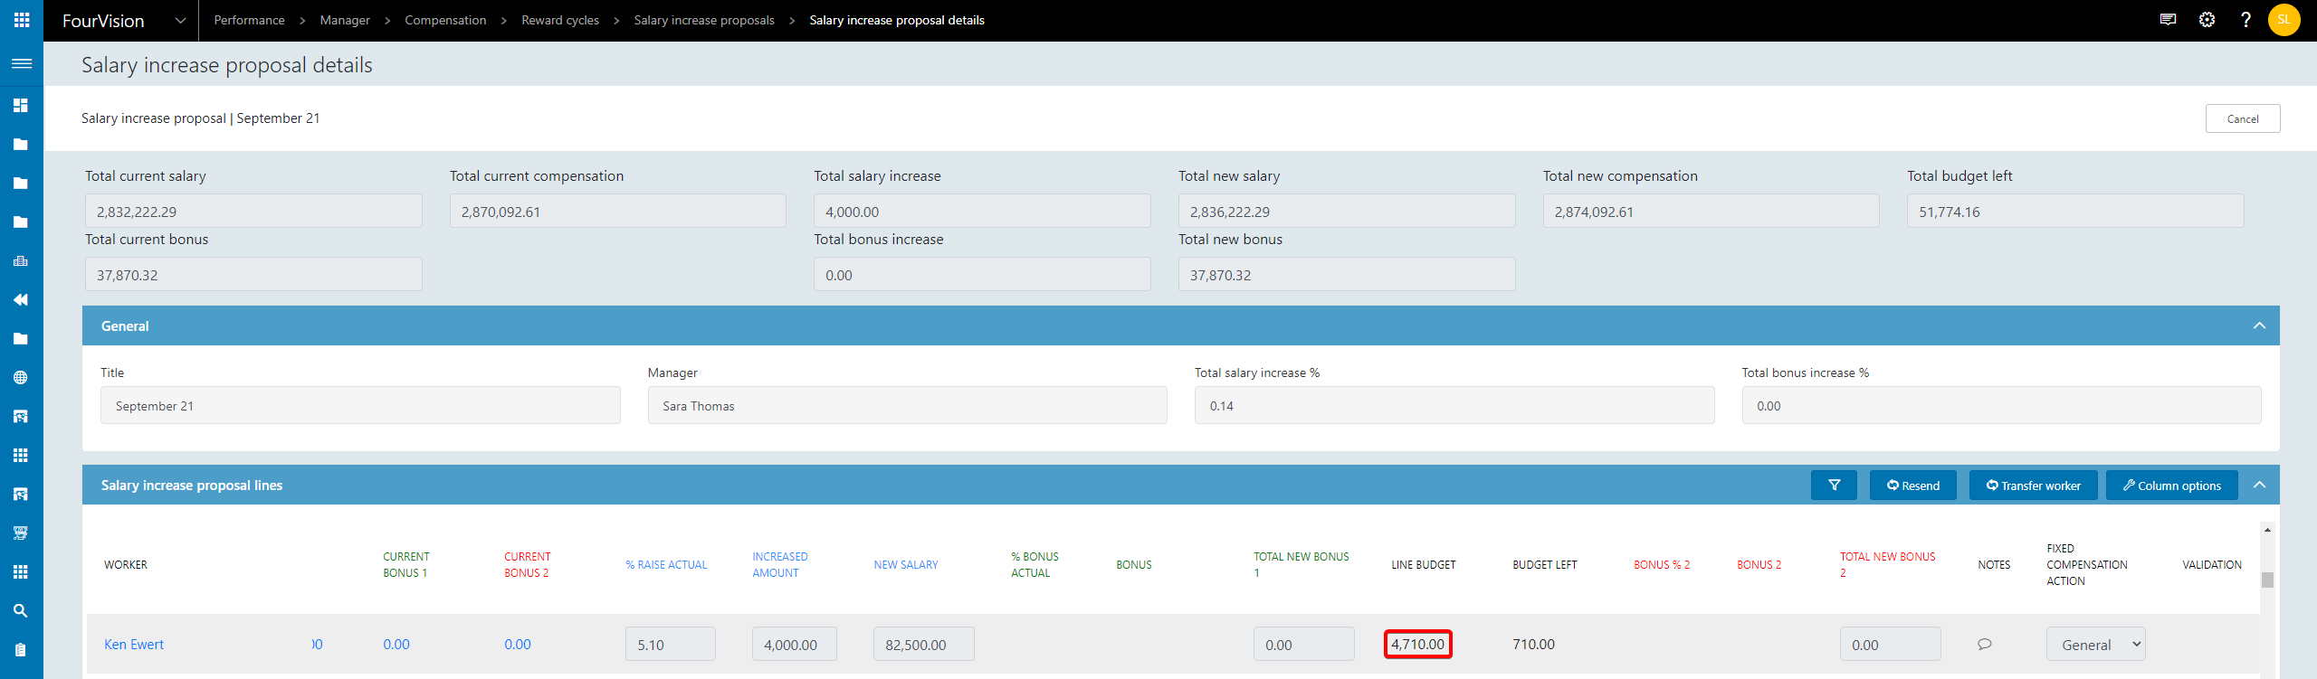Open the help question mark icon

point(2245,20)
